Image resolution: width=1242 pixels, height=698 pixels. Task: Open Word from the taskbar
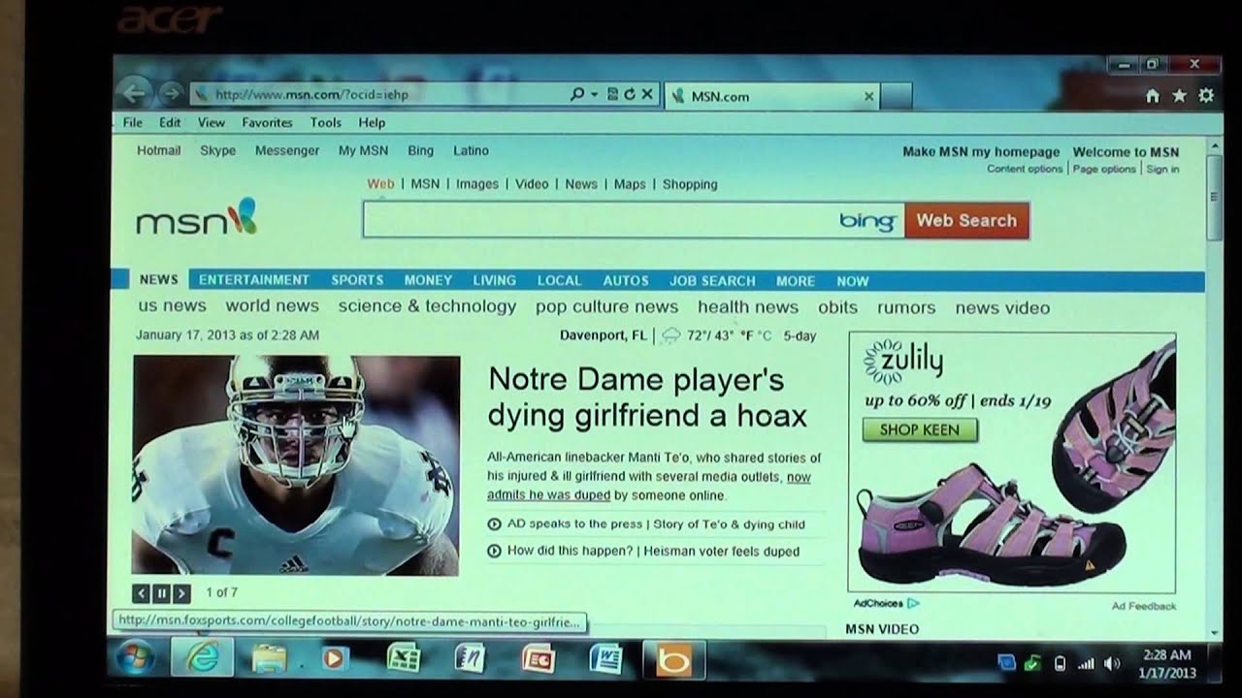click(605, 659)
